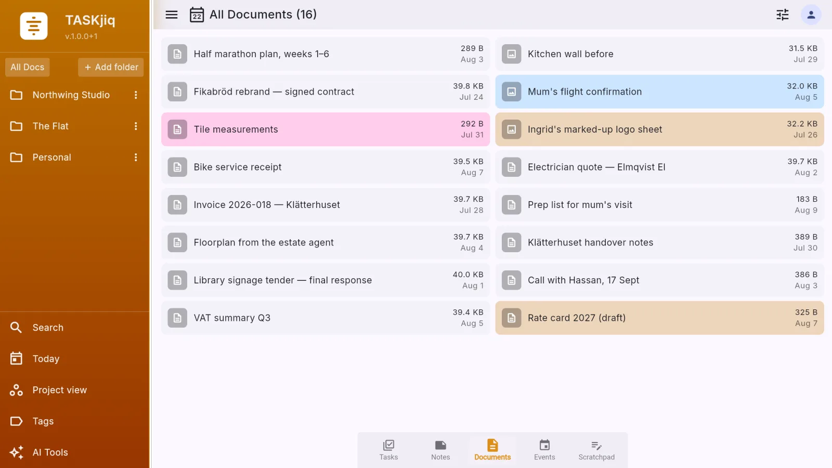The image size is (832, 468).
Task: Switch to the Notes tab
Action: (x=440, y=450)
